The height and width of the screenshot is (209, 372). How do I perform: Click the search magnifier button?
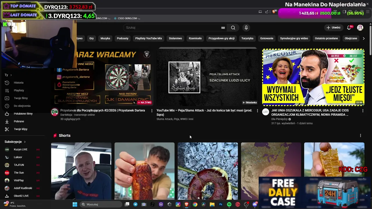233,28
